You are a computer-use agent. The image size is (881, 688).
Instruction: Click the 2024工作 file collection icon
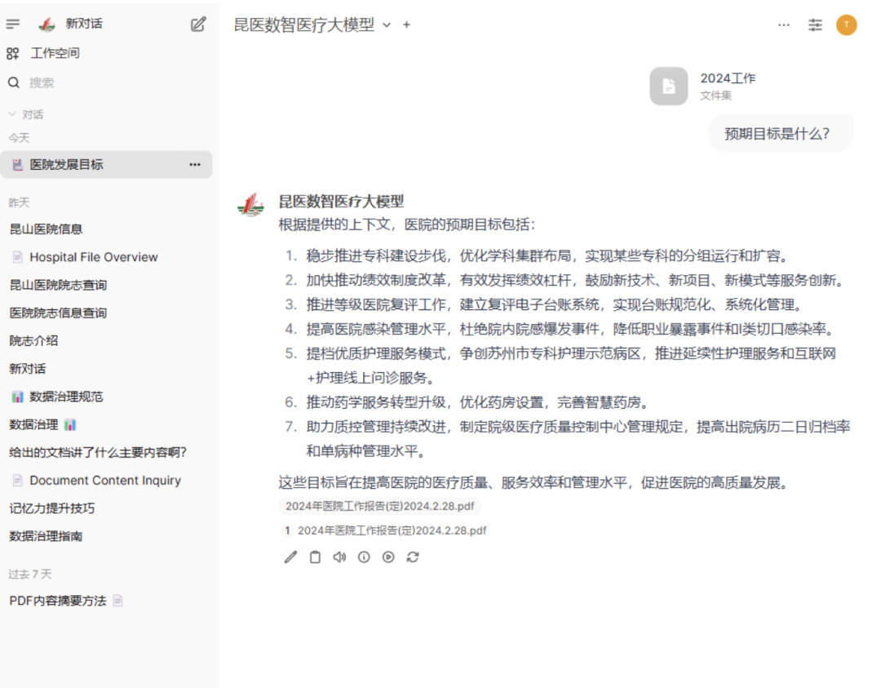[x=669, y=86]
